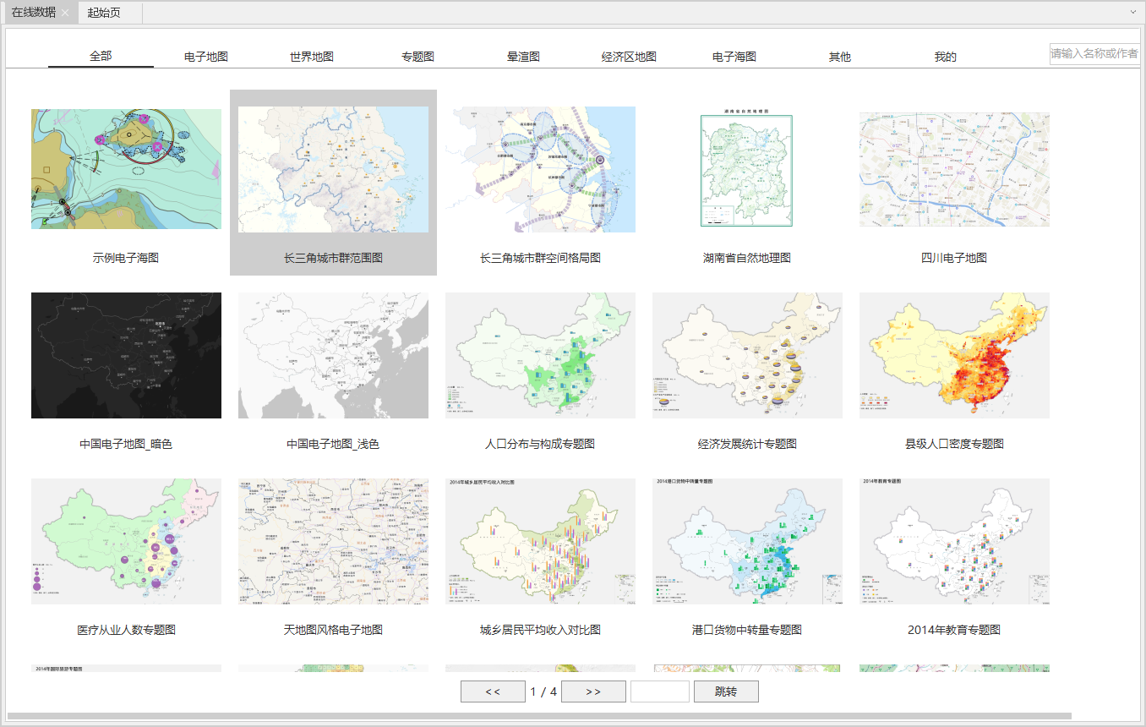This screenshot has width=1146, height=727.
Task: Close the 在线数据 tab
Action: click(65, 13)
